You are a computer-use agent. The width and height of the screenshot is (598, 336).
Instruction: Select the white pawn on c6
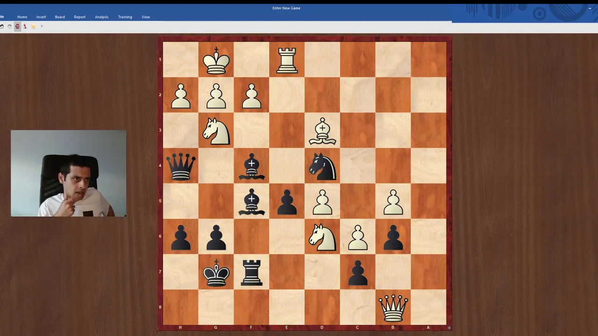click(358, 238)
